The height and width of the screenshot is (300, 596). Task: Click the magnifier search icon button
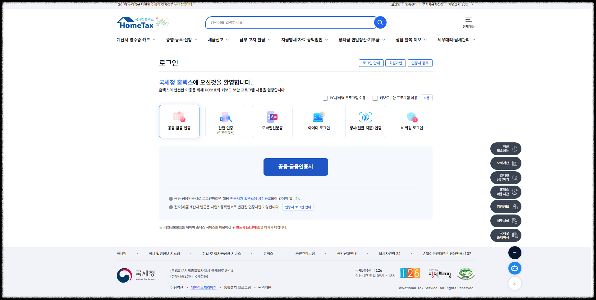point(380,22)
